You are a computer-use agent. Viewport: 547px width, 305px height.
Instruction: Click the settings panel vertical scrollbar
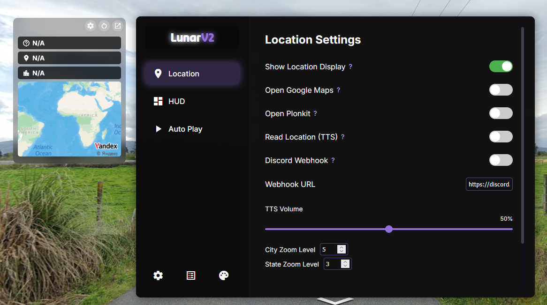(523, 135)
